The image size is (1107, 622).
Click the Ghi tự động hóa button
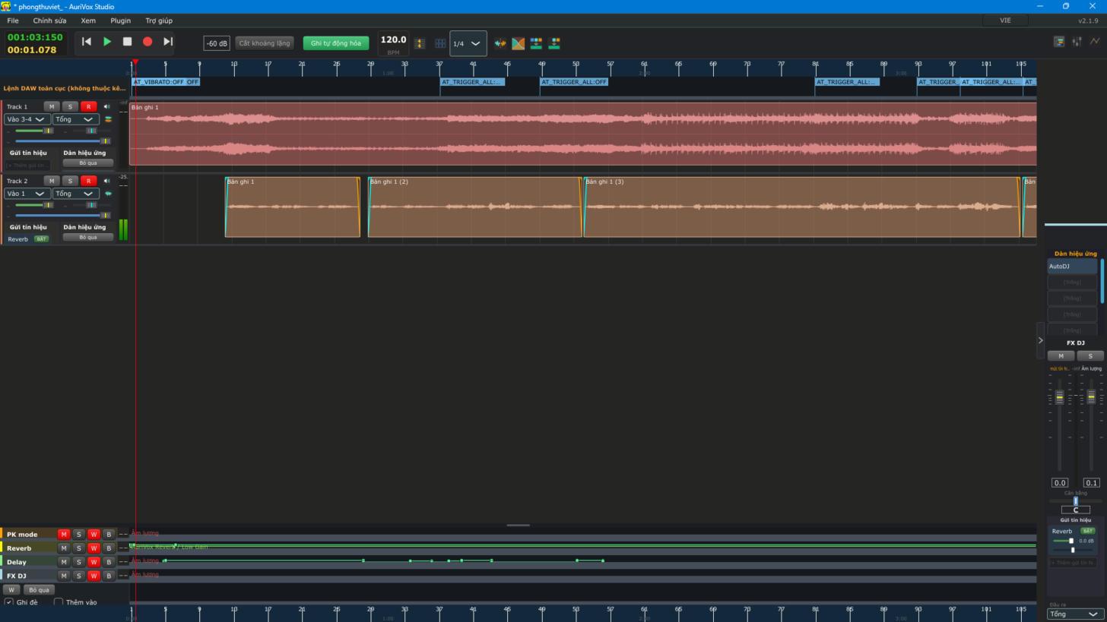coord(336,43)
